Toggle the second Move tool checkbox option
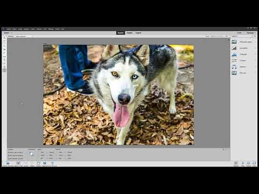 pos(9,156)
